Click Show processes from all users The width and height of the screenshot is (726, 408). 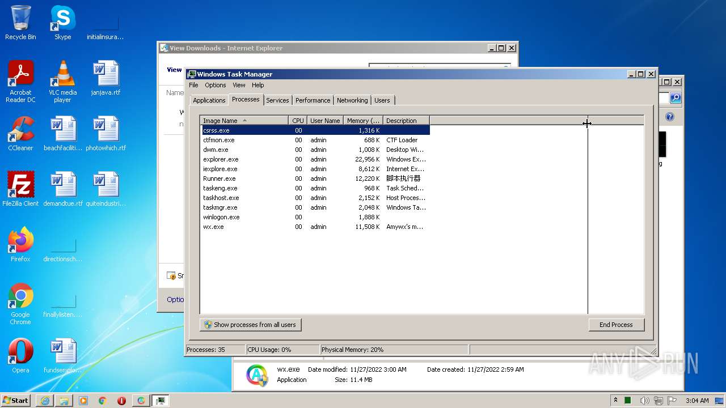[250, 325]
